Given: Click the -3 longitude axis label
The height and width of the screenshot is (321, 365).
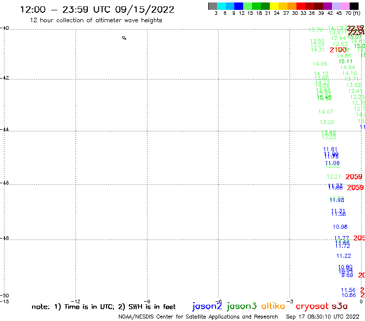Looking at the screenshot, I should [x=290, y=301].
